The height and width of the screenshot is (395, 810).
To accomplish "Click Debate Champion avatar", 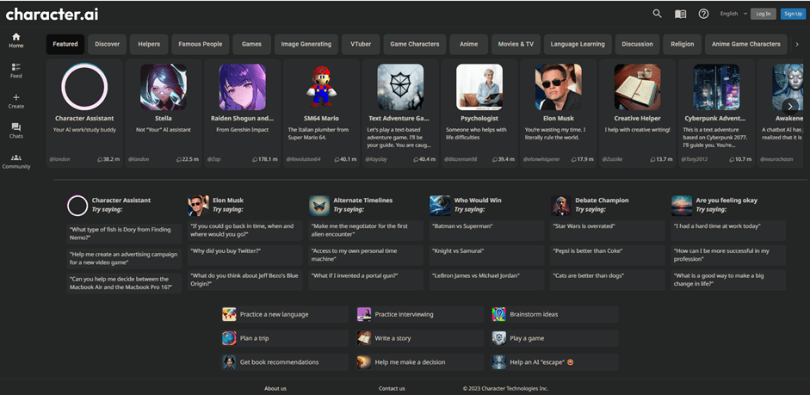I will point(561,206).
